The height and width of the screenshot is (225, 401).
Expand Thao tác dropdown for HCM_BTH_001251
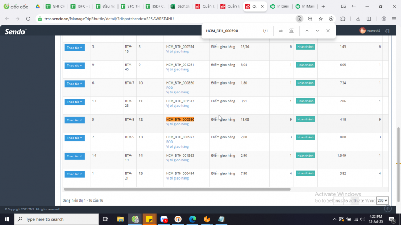coord(75,66)
